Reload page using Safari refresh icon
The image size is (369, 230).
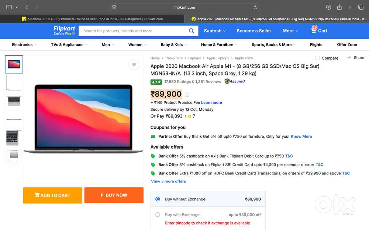[255, 7]
